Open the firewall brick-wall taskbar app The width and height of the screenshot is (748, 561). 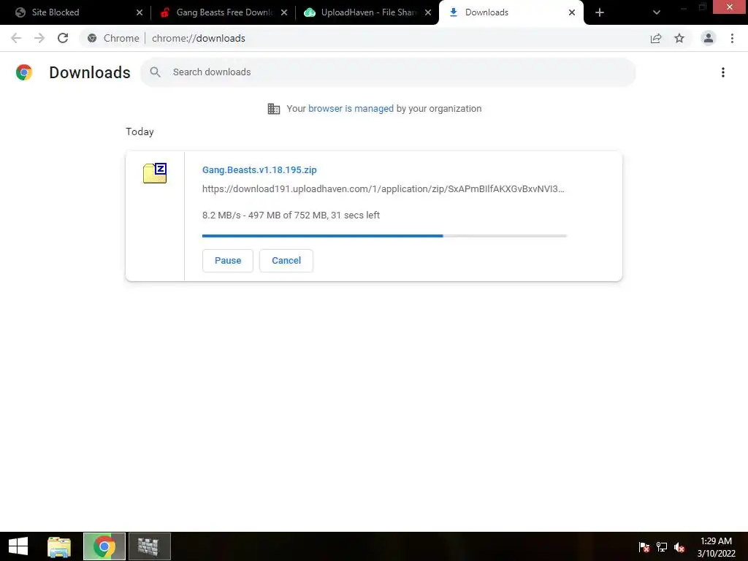[x=149, y=546]
